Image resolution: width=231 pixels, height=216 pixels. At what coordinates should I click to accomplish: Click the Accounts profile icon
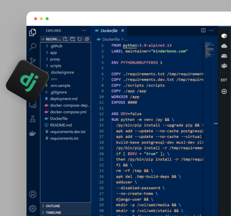click(33, 194)
